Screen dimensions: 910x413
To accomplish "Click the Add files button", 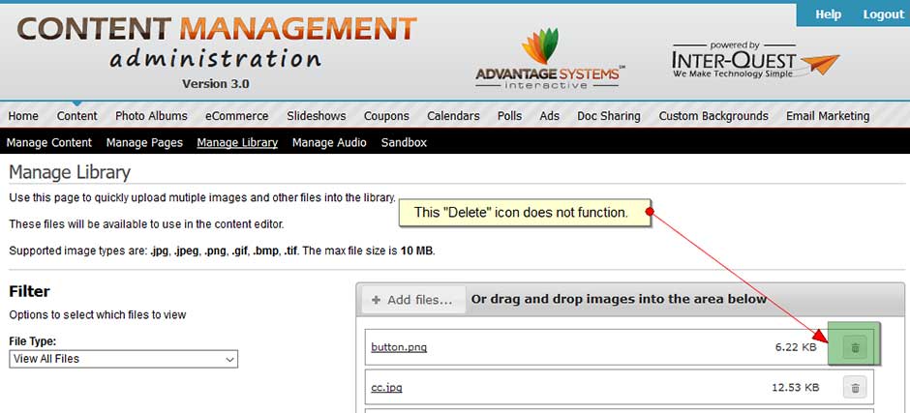I will (x=412, y=300).
